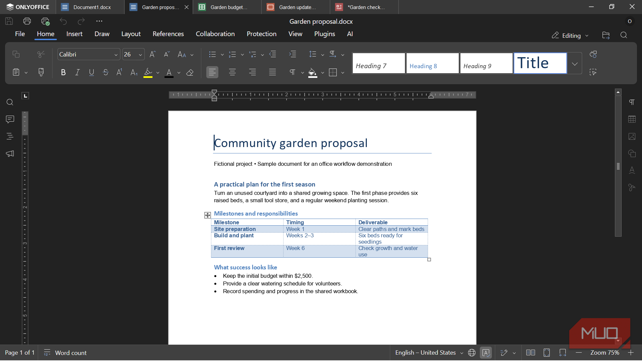Toggle Underline formatting

pos(91,72)
